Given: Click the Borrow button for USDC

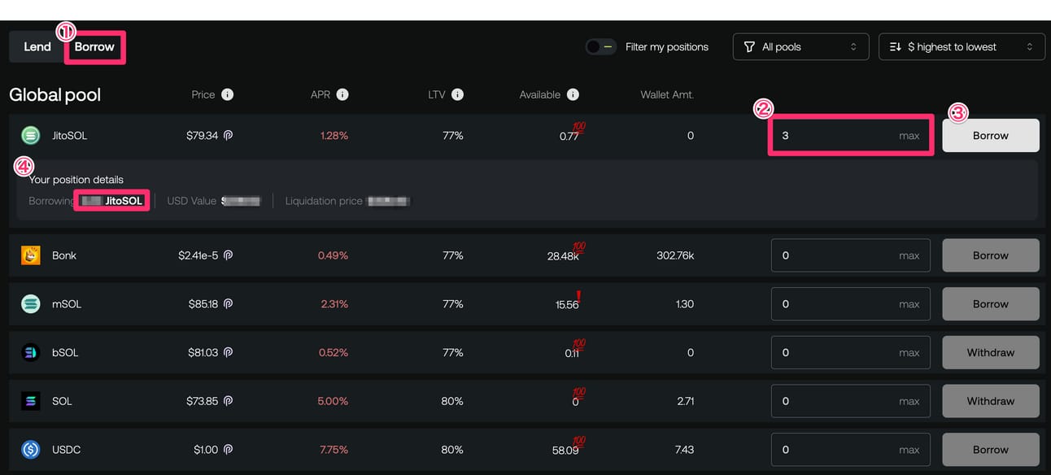Looking at the screenshot, I should (991, 450).
